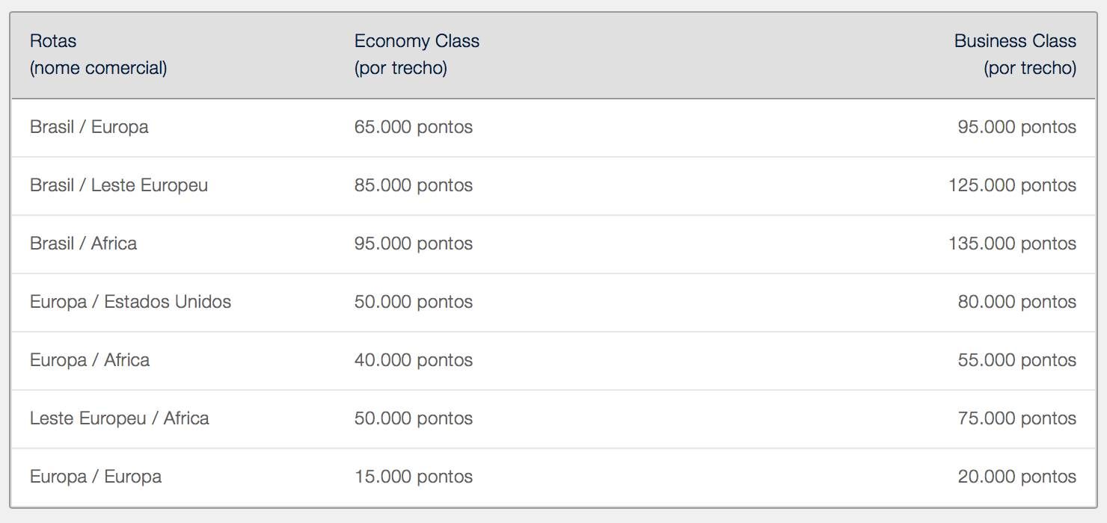1107x523 pixels.
Task: Select the 20.000 pontos business value
Action: pyautogui.click(x=1017, y=477)
